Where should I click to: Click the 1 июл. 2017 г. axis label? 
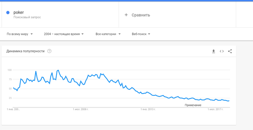(215, 110)
